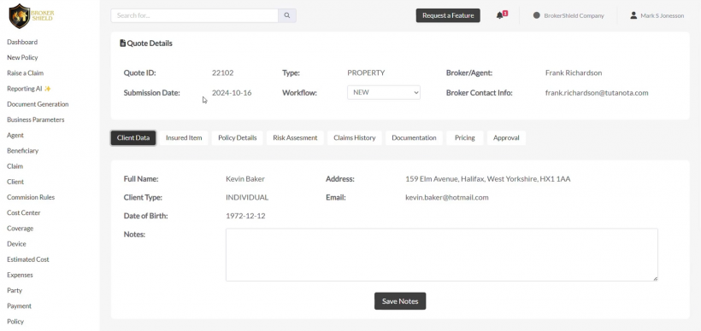
Task: Open the Workflow dropdown showing NEW
Action: (384, 92)
